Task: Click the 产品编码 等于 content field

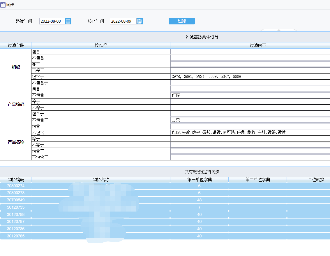Action: pyautogui.click(x=250, y=101)
